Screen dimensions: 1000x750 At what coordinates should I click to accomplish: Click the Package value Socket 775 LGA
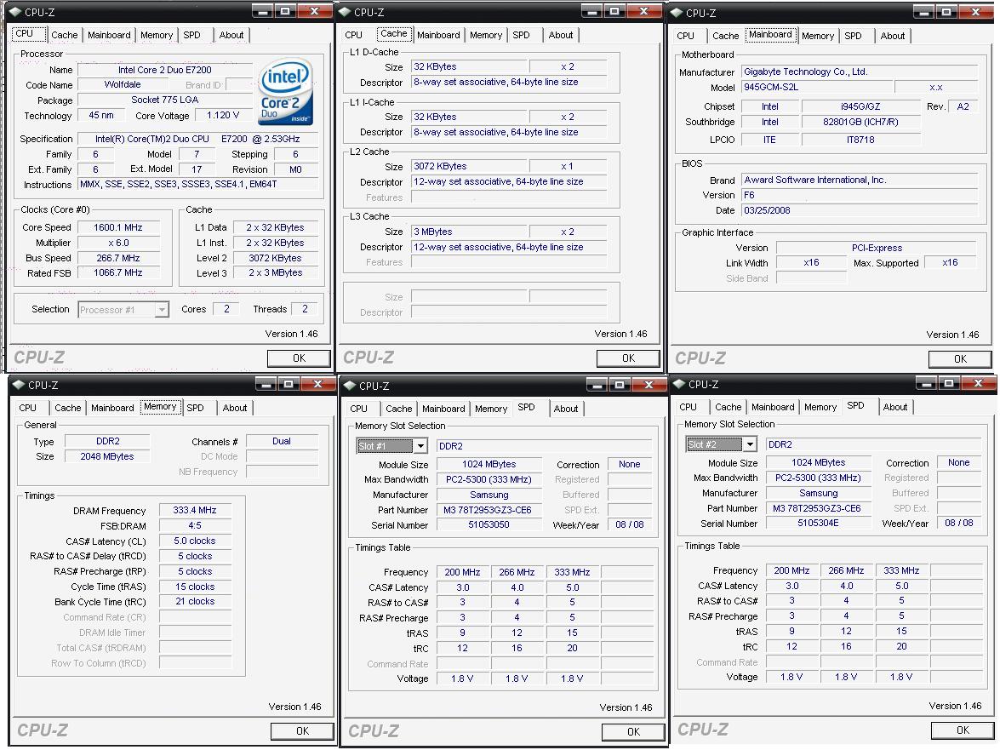(164, 100)
